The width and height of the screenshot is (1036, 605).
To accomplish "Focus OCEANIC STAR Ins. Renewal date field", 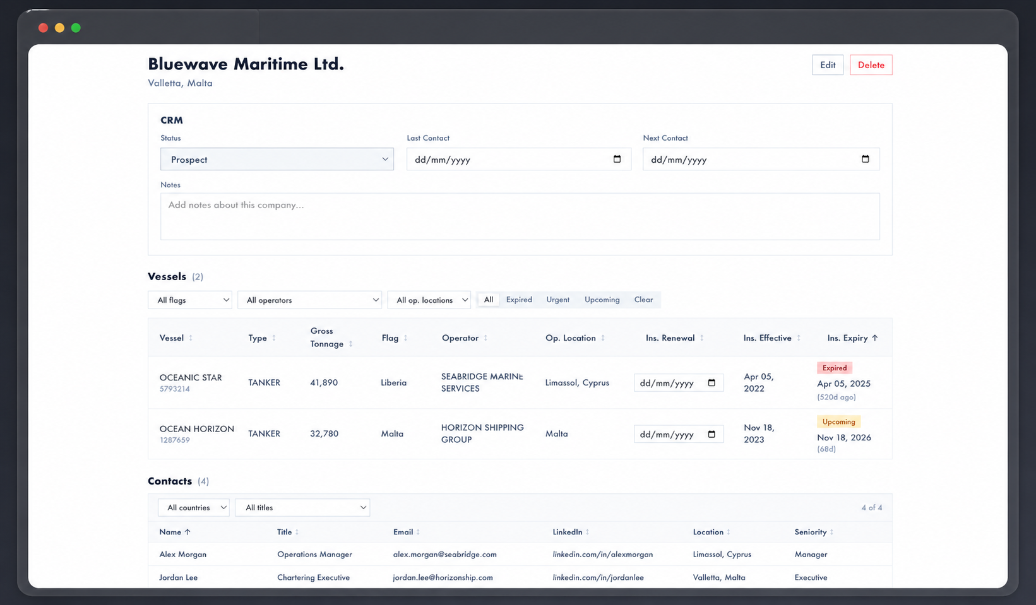I will click(679, 383).
